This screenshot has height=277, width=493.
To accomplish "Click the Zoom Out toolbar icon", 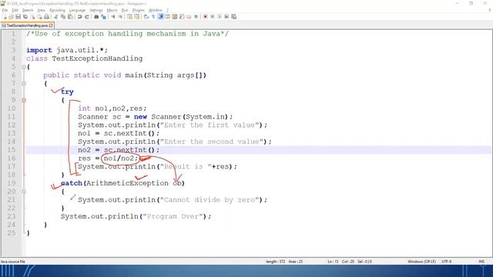I will (x=120, y=17).
